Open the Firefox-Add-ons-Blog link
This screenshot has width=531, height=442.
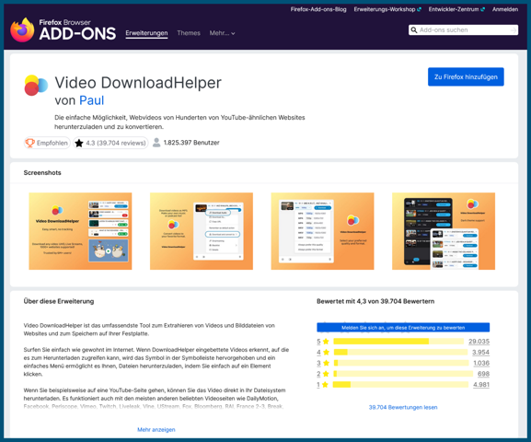click(318, 9)
